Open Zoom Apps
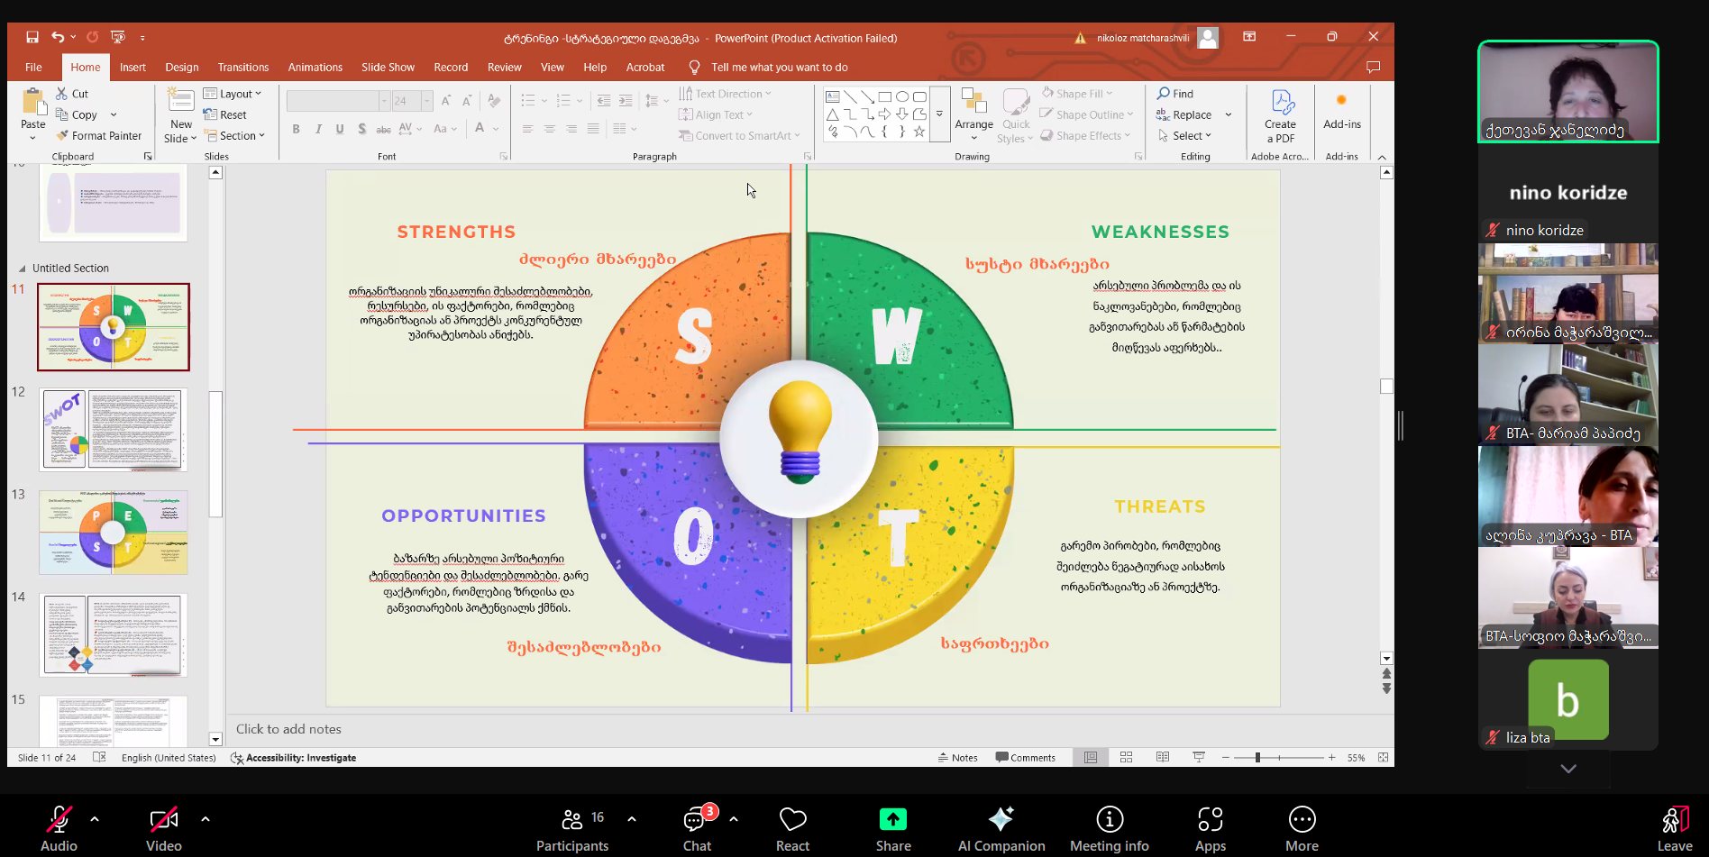Image resolution: width=1709 pixels, height=857 pixels. [1211, 828]
